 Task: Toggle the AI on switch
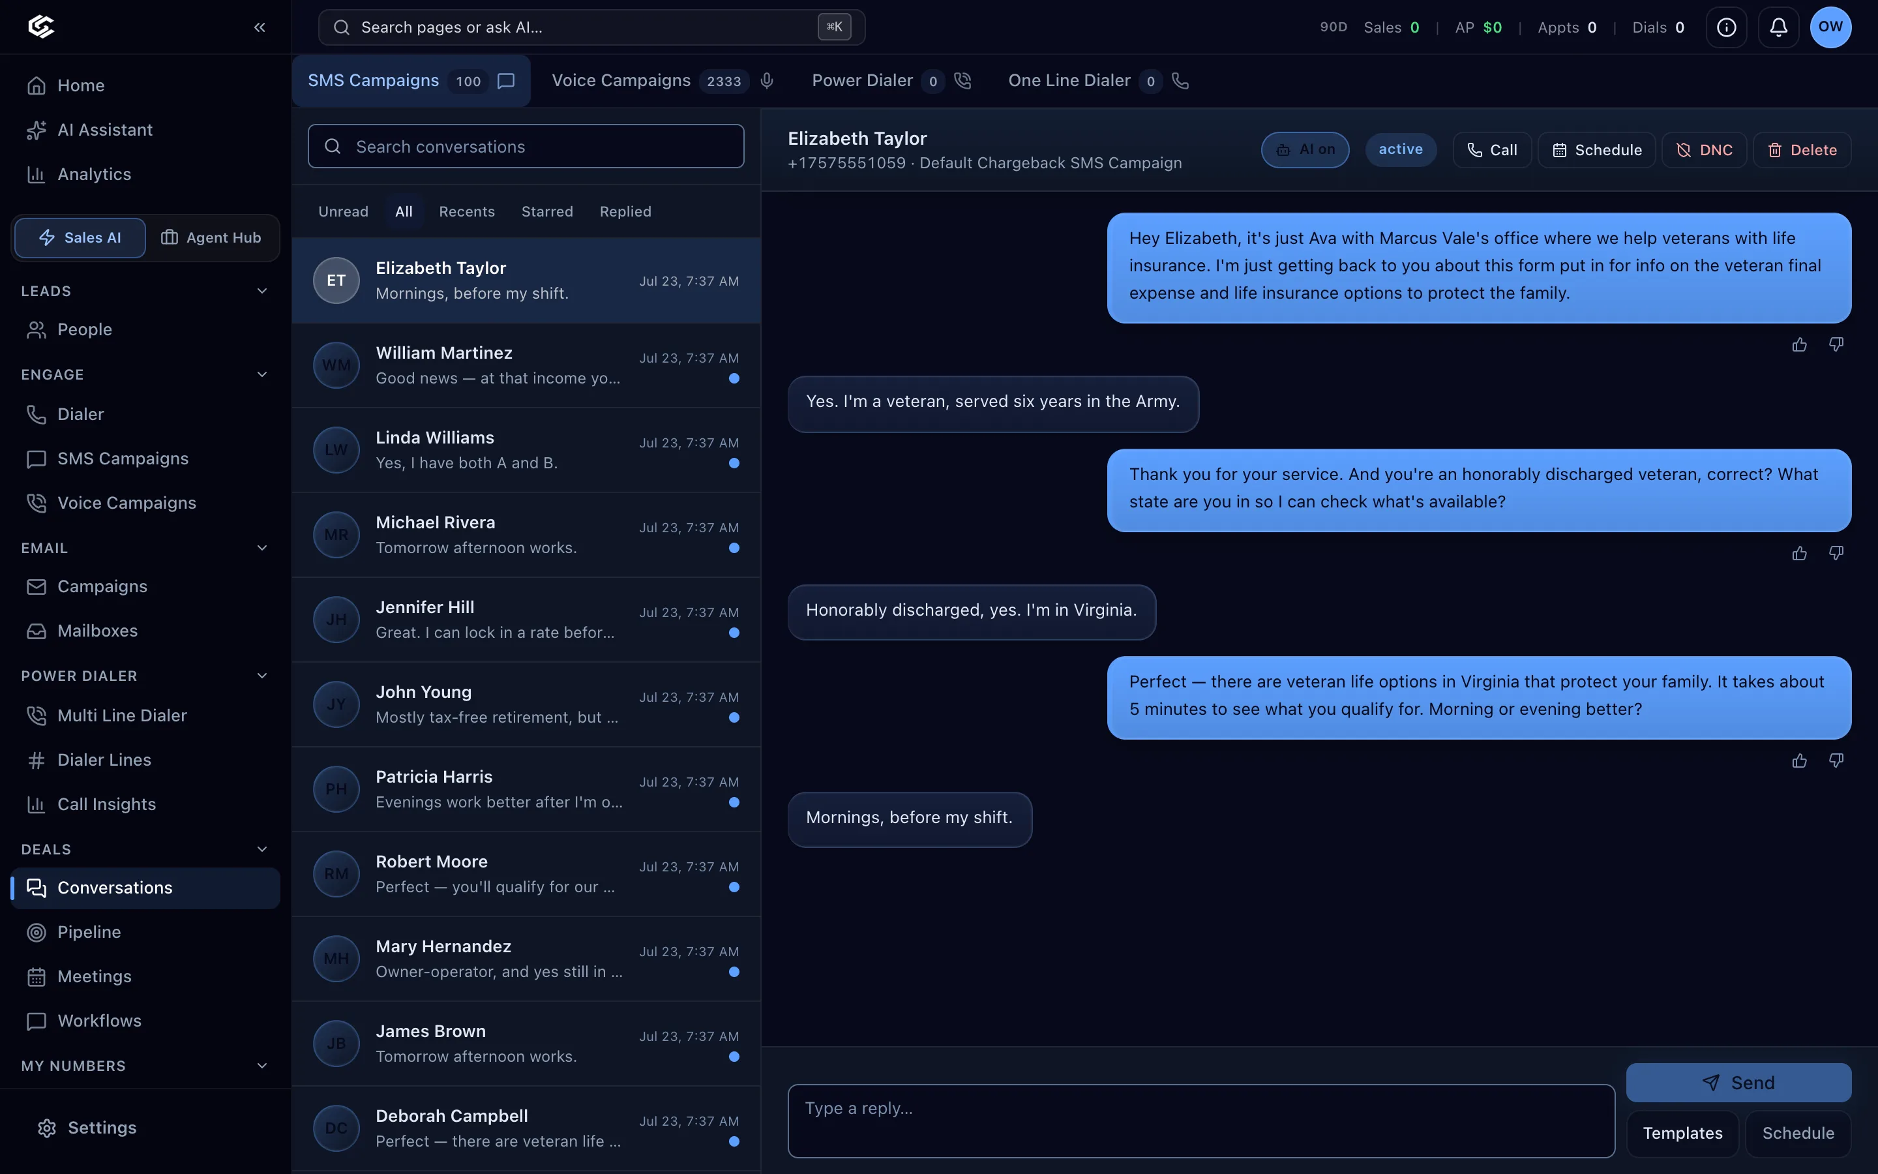(1305, 150)
